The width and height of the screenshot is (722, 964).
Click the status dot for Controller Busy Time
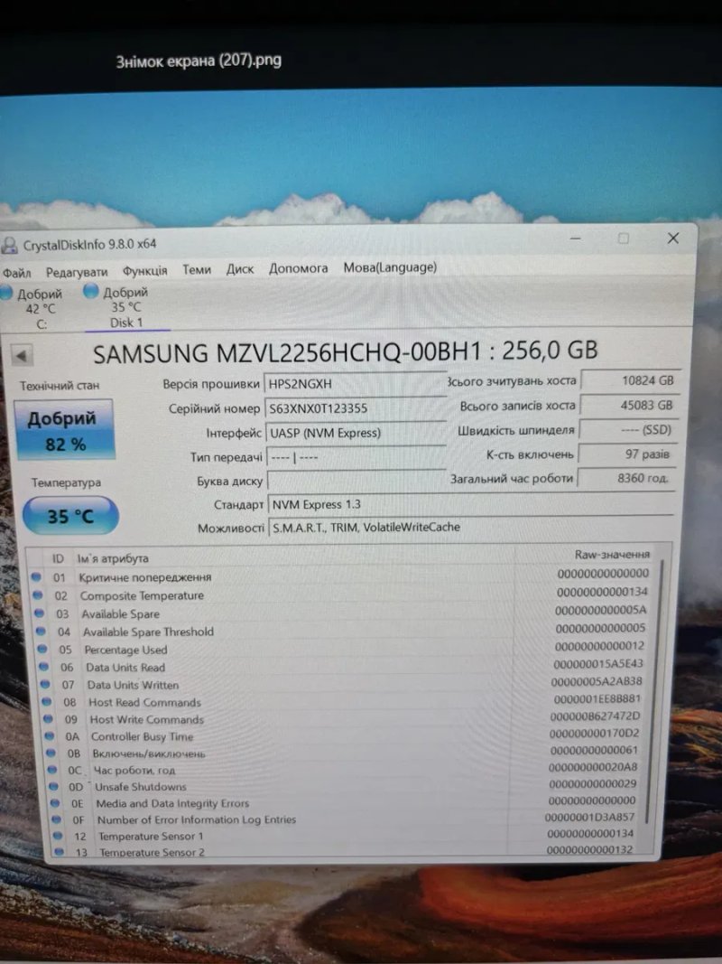[50, 735]
